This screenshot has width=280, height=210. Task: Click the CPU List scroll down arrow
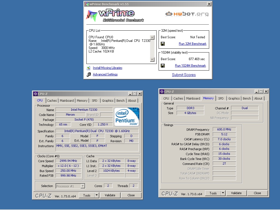152,60
